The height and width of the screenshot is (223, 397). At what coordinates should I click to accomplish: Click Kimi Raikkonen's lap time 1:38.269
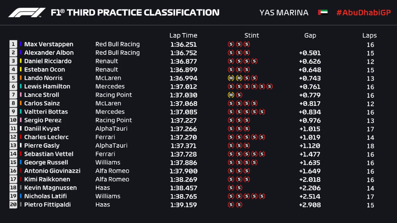[184, 180]
